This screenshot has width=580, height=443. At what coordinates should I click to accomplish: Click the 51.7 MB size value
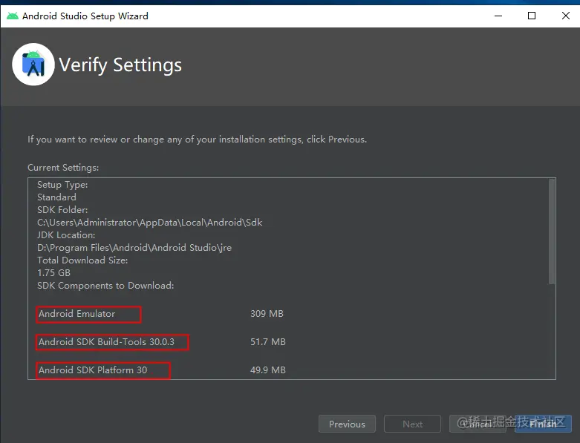click(268, 342)
